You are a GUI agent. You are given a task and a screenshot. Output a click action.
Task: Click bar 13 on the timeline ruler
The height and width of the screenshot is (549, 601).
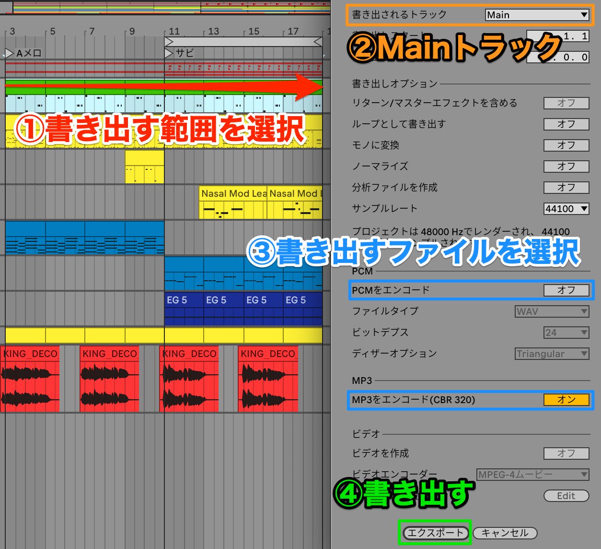tap(213, 32)
